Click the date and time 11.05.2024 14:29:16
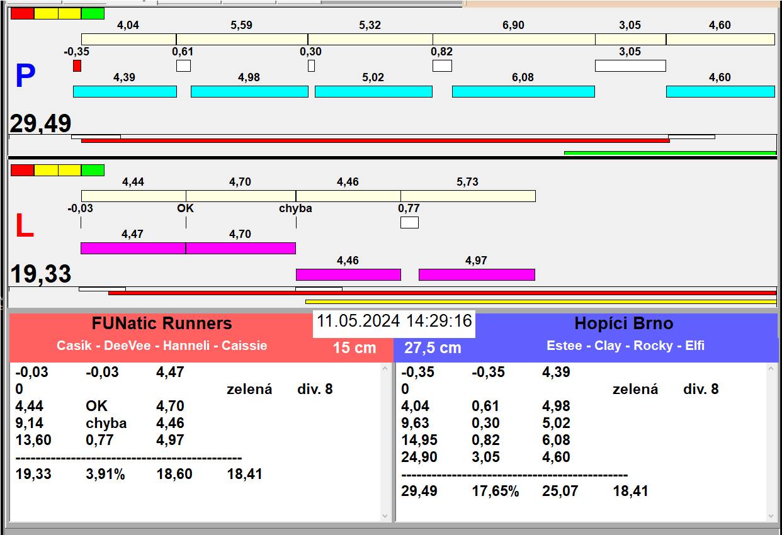Viewport: 782px width, 535px height. (394, 321)
